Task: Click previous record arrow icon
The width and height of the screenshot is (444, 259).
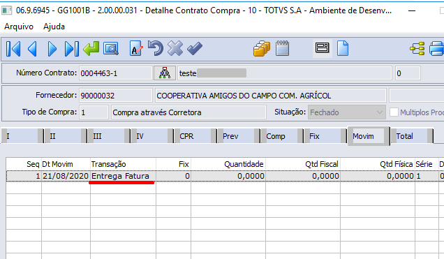Action: tap(32, 49)
